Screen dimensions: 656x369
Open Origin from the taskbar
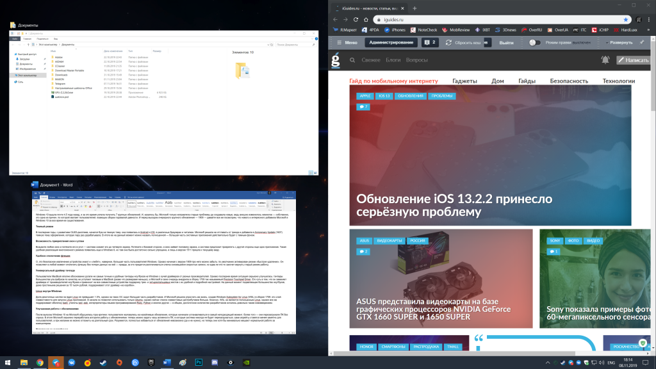119,363
